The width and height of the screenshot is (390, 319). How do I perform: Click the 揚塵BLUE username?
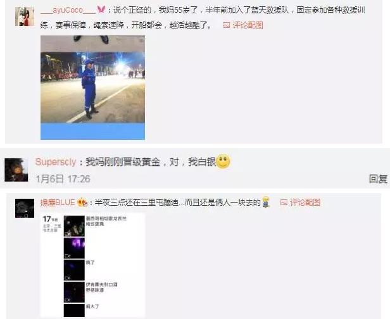coord(58,203)
